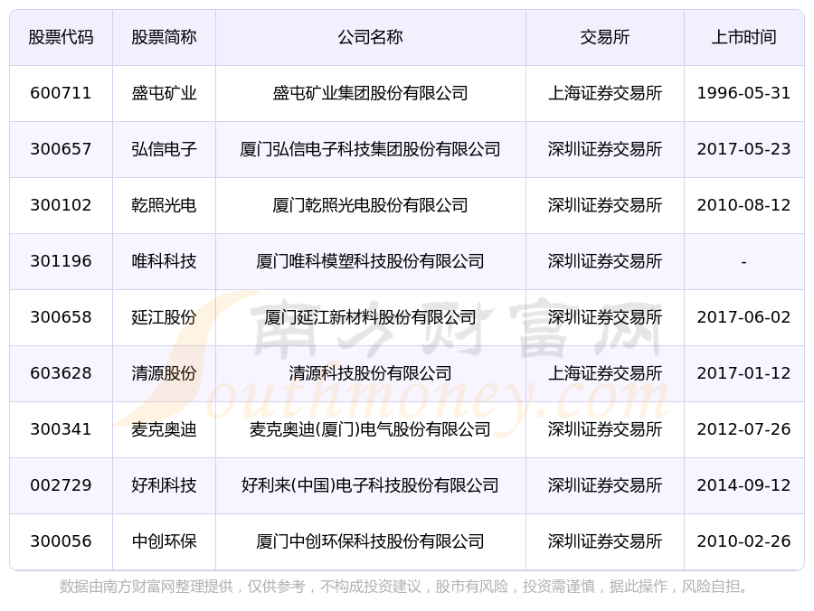Click 深圳证券交易所 in the 好利科技 row
This screenshot has height=611, width=814.
click(x=605, y=485)
